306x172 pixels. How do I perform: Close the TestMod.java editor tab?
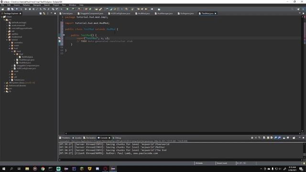pos(216,13)
